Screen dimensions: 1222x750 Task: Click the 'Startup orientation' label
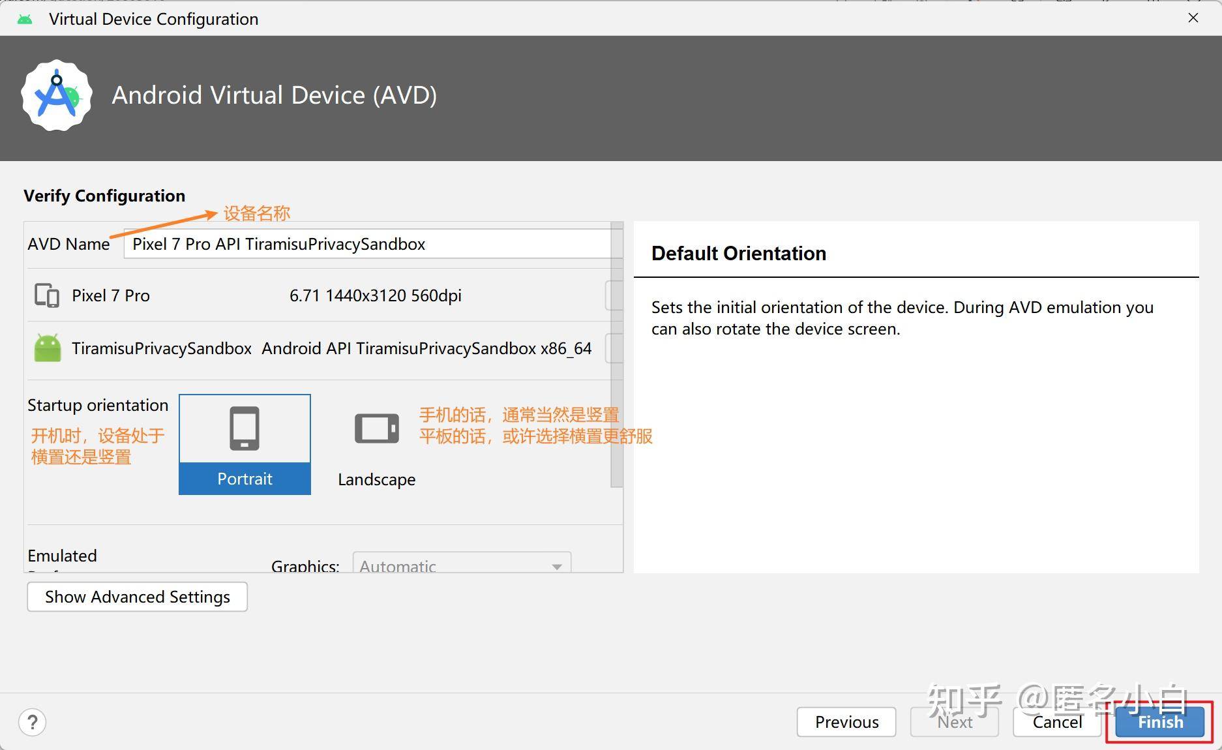click(98, 405)
